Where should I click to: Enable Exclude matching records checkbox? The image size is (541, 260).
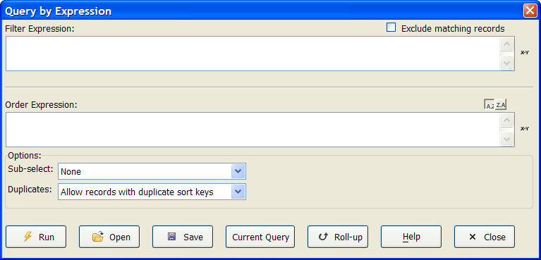pos(391,27)
